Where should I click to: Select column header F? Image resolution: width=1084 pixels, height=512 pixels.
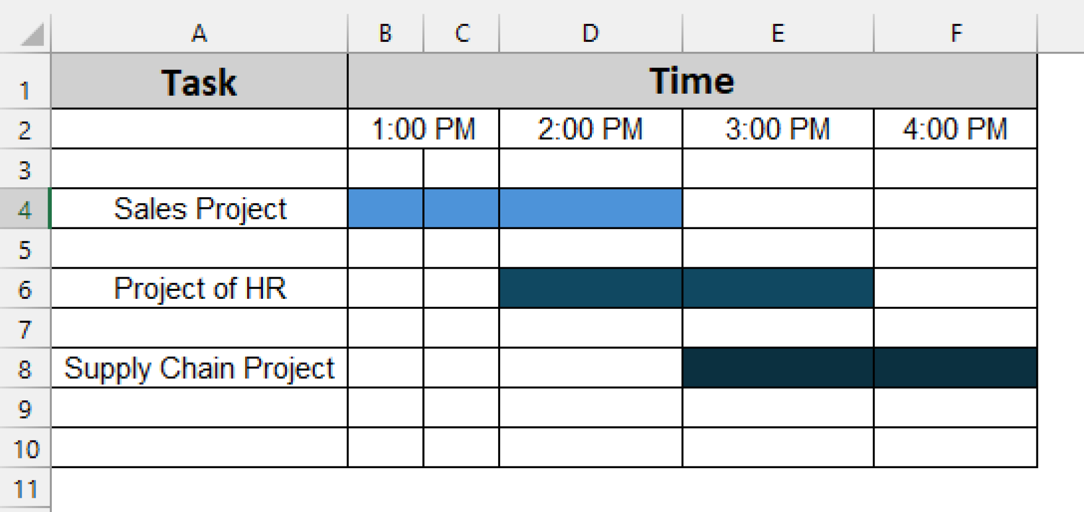[x=955, y=33]
